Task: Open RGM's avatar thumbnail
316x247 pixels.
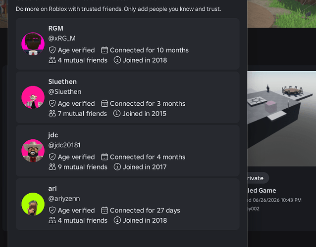Action: 33,44
